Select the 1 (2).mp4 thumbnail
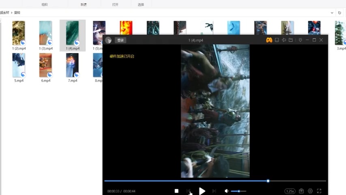 [19, 33]
